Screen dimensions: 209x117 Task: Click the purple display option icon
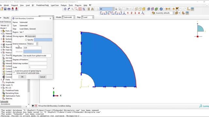pyautogui.click(x=153, y=9)
